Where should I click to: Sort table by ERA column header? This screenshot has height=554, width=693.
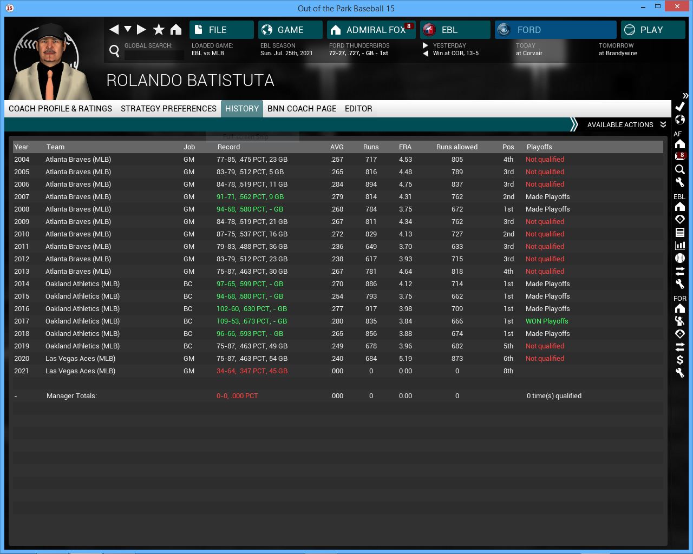click(x=405, y=147)
